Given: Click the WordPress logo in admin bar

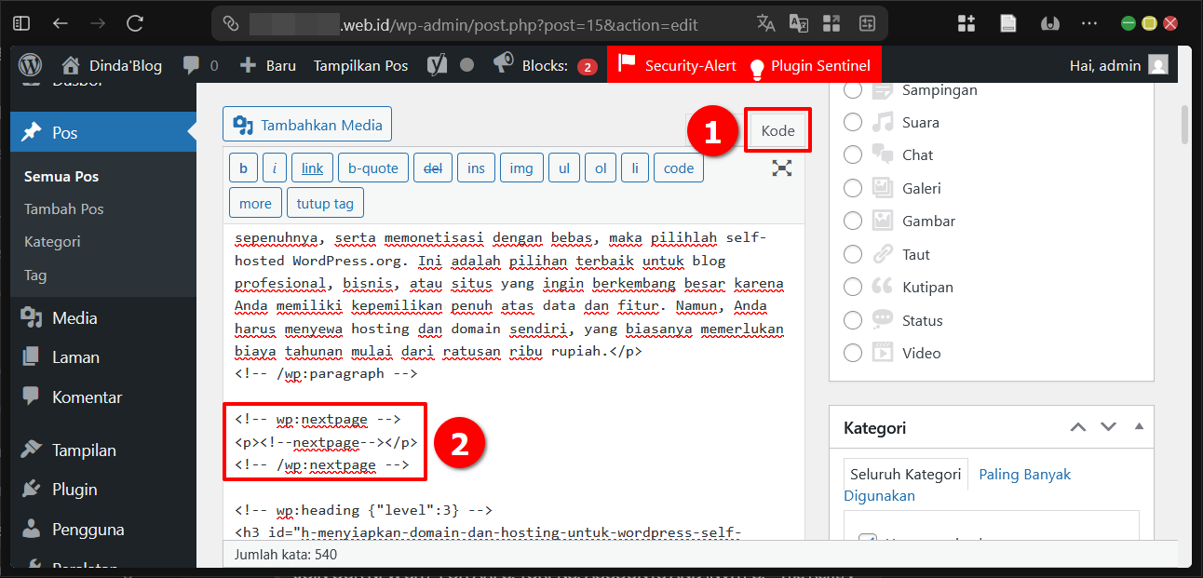Looking at the screenshot, I should (x=29, y=64).
